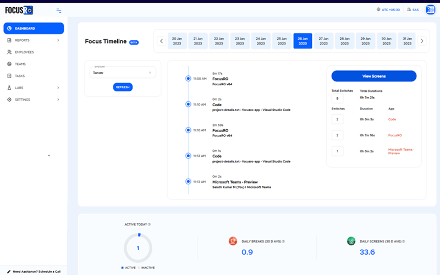Image resolution: width=440 pixels, height=275 pixels.
Task: Expand the Labs submenu chevron
Action: tap(58, 87)
